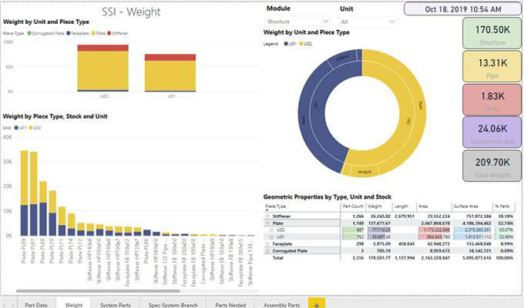This screenshot has width=524, height=308.
Task: Click the Plate PL10 bar in stock chart
Action: tap(52, 213)
